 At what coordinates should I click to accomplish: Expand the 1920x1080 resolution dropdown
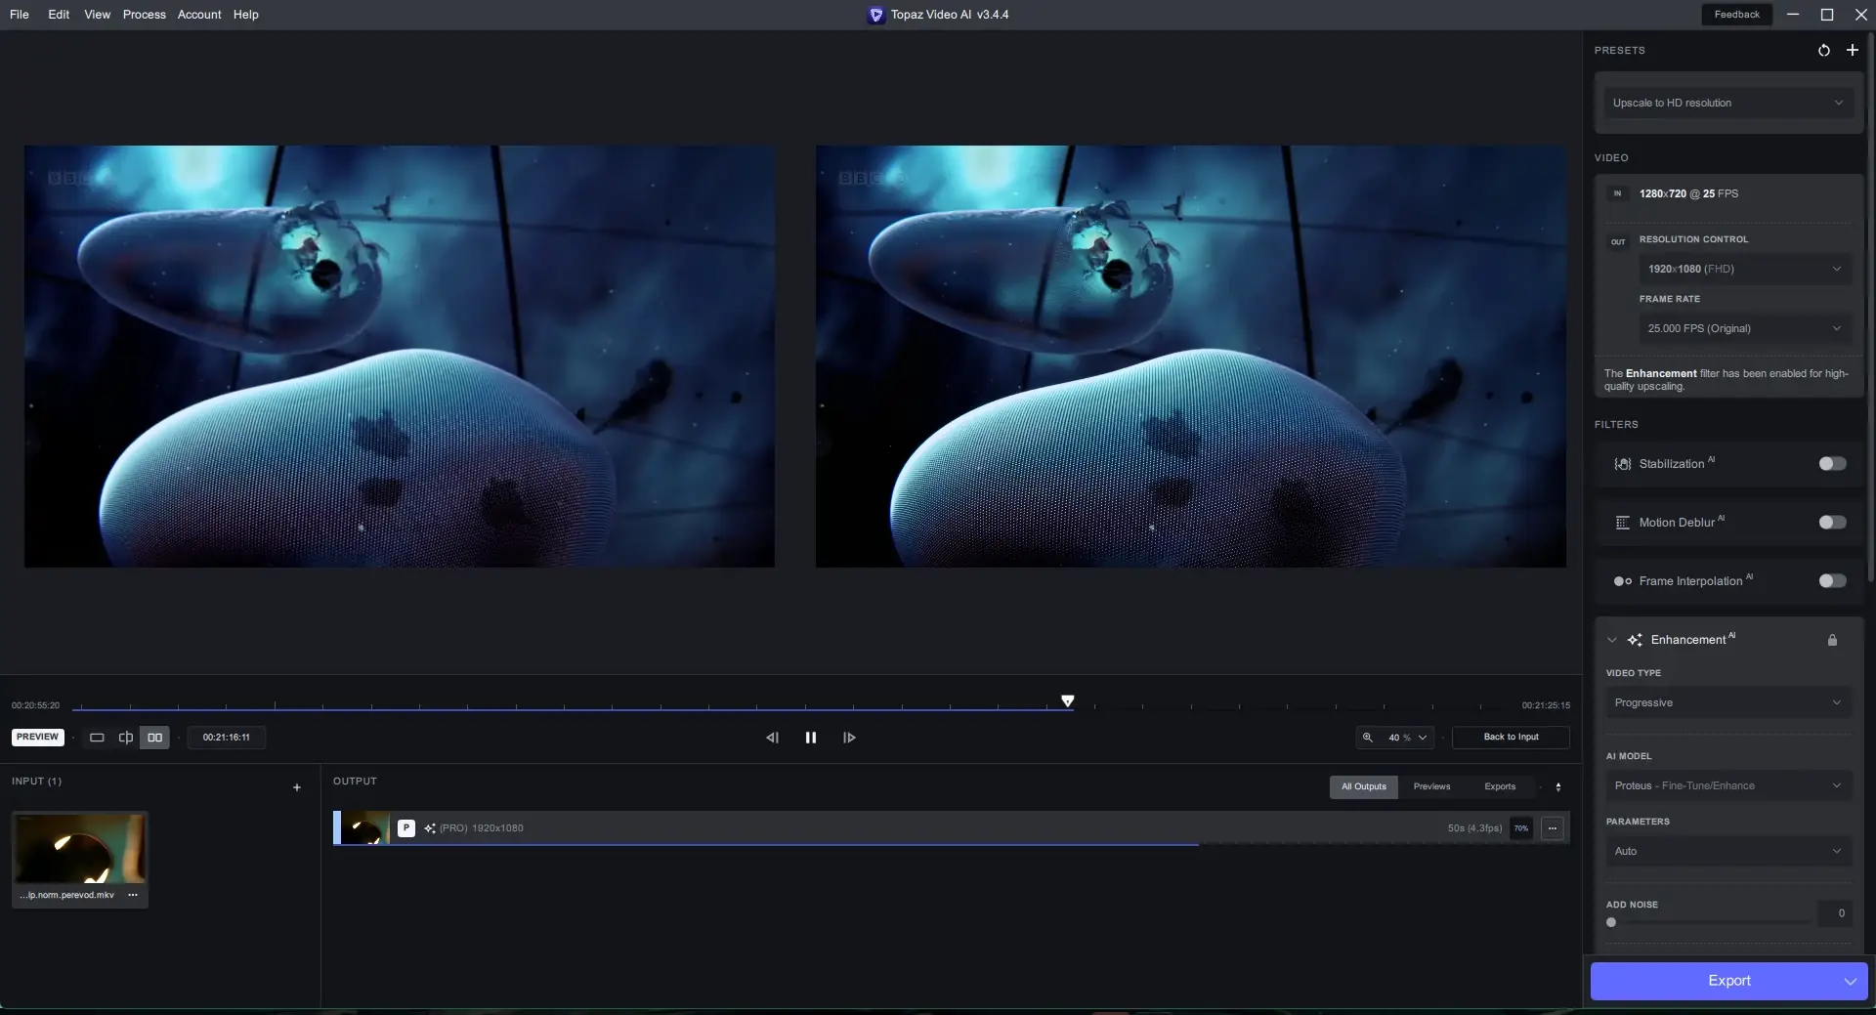point(1744,269)
